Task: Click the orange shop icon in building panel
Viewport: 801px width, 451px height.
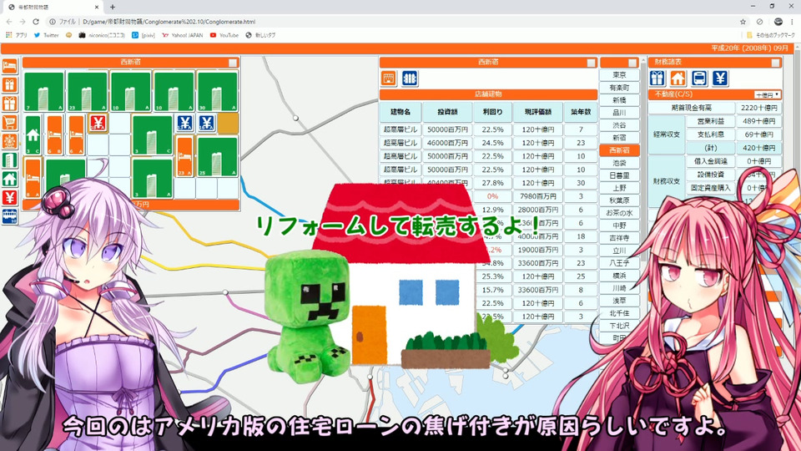Action: (x=389, y=79)
